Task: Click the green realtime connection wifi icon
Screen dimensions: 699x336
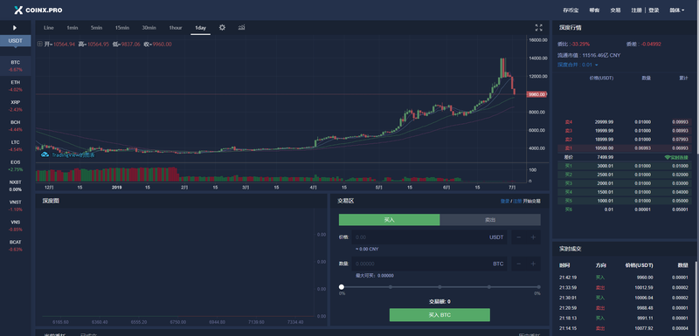Action: pos(668,157)
